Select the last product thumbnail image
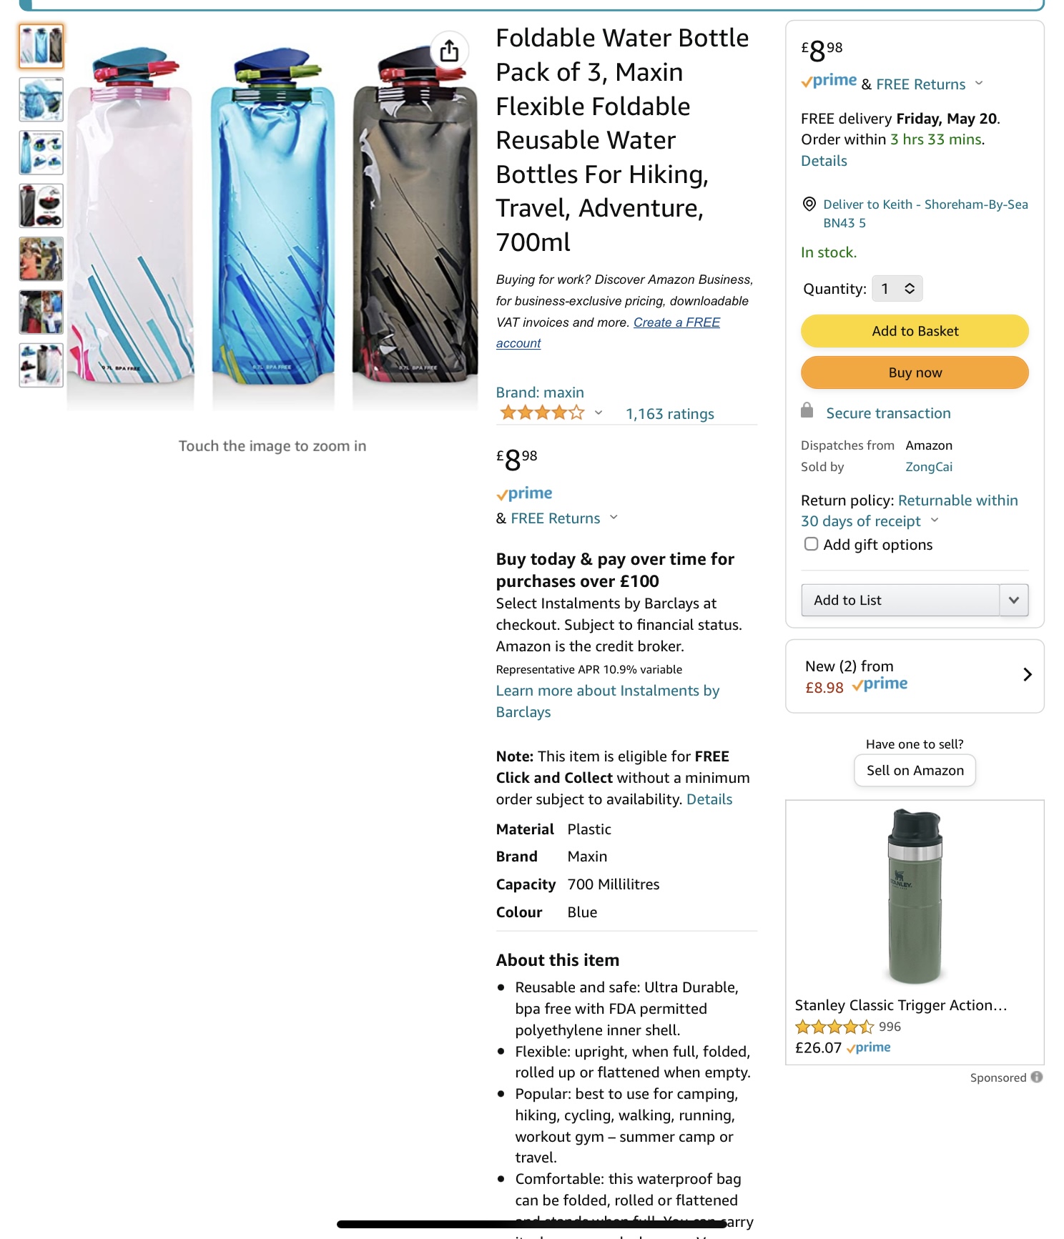The image size is (1064, 1239). pos(41,365)
